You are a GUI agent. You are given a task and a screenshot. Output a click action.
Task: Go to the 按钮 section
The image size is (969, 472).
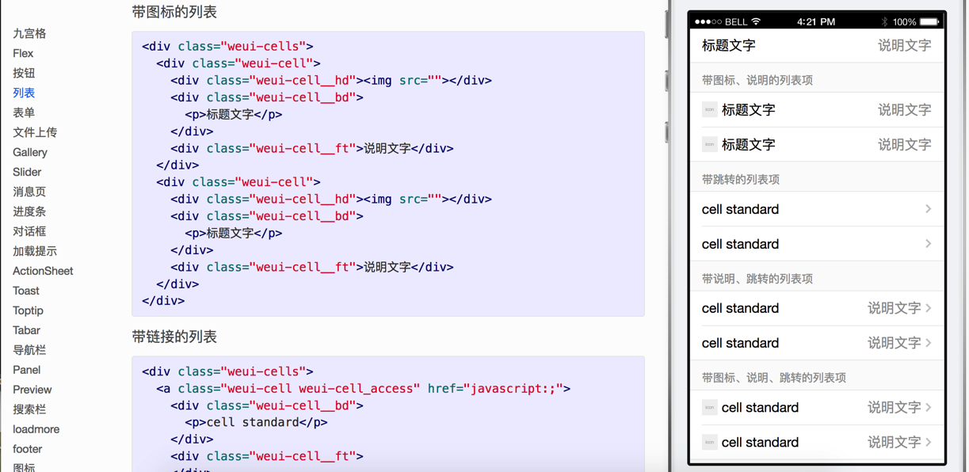24,73
